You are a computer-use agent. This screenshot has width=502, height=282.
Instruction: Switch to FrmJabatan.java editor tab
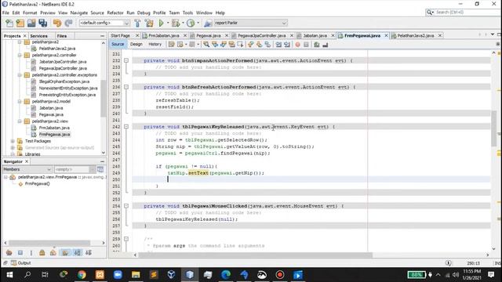(x=164, y=35)
